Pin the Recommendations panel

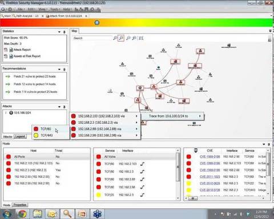[x=65, y=70]
